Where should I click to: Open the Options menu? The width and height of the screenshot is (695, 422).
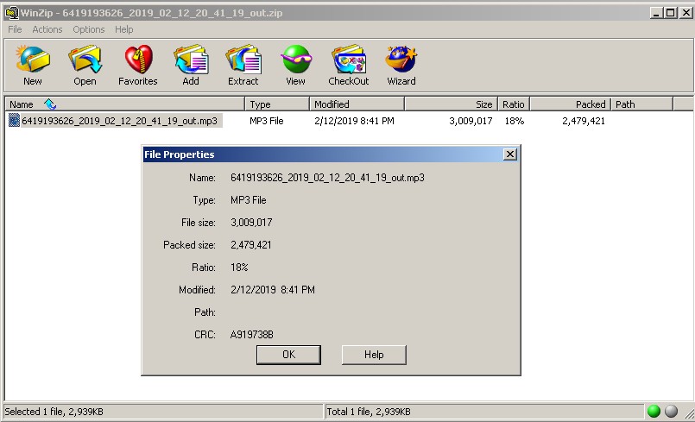click(x=89, y=29)
